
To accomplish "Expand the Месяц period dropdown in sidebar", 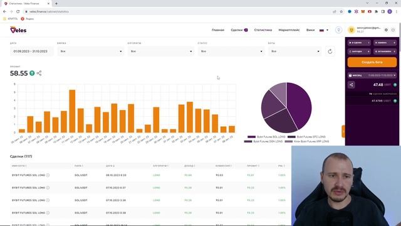I will 372,75.
